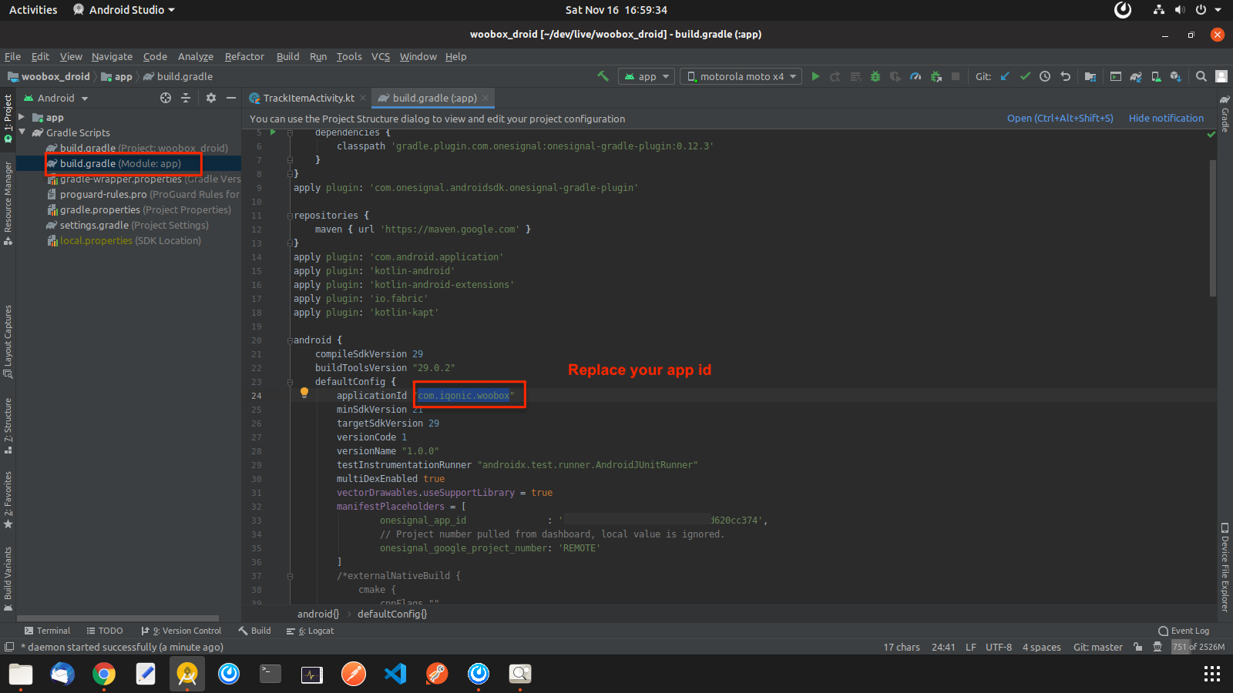Click the Stop square icon
Viewport: 1233px width, 693px height.
click(x=956, y=76)
